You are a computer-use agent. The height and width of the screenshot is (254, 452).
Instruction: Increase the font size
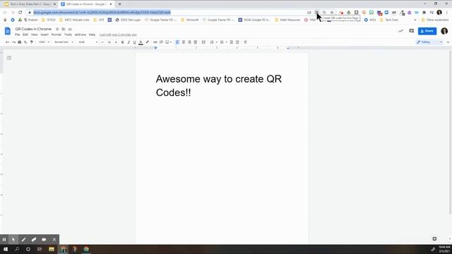pos(116,42)
